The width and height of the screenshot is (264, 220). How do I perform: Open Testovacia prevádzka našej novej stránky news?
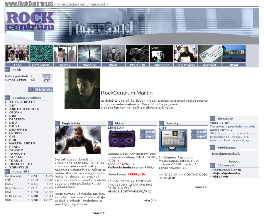point(233,128)
